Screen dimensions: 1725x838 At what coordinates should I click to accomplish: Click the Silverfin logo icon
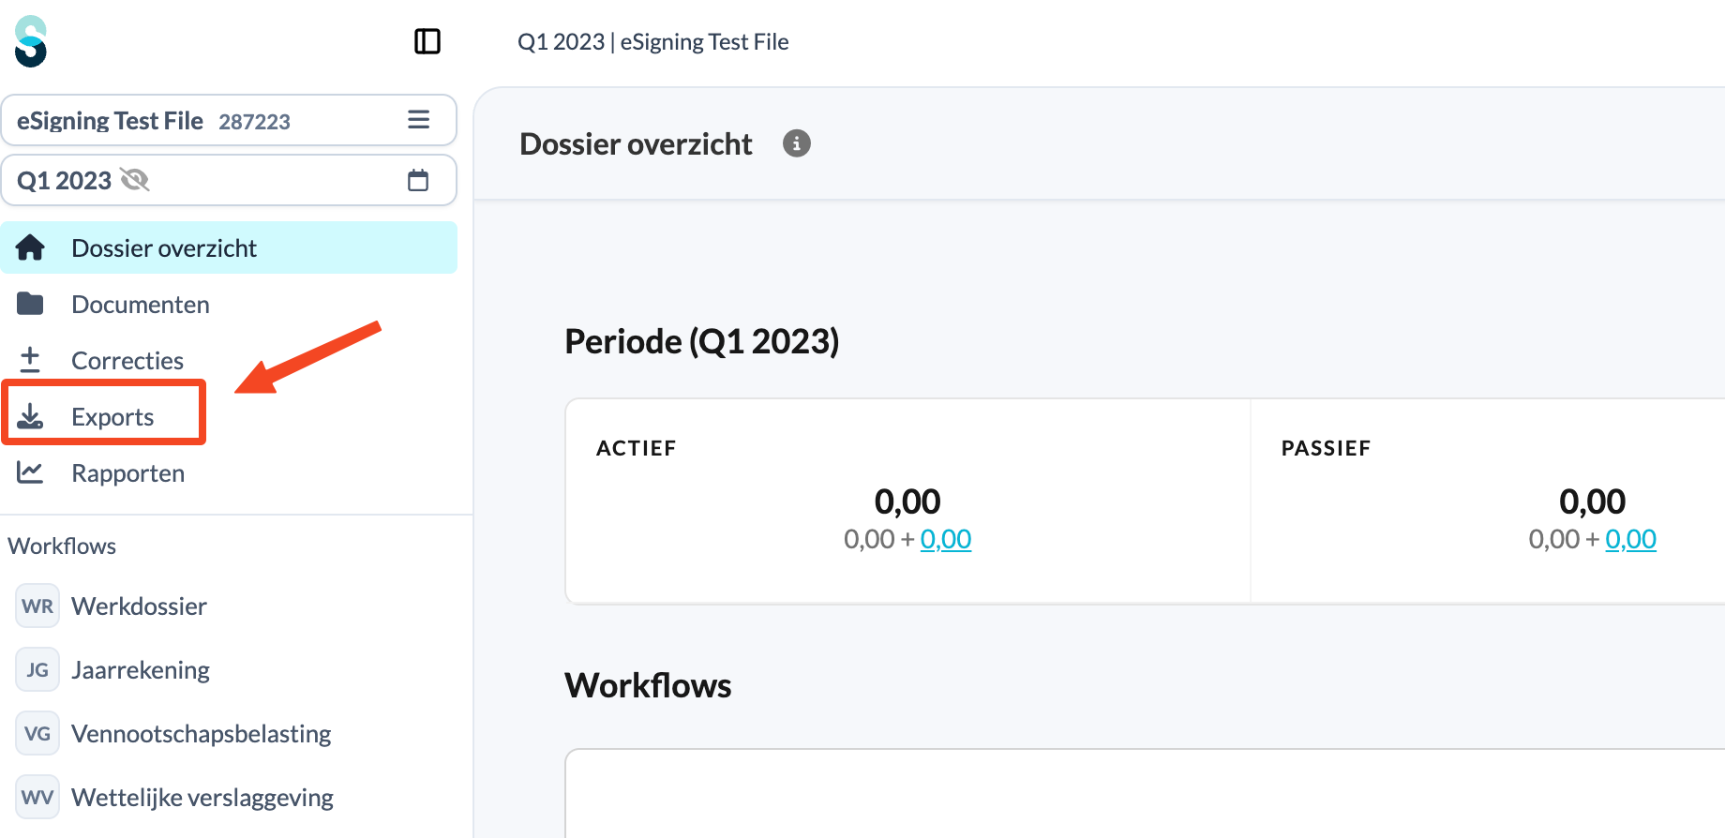tap(31, 41)
